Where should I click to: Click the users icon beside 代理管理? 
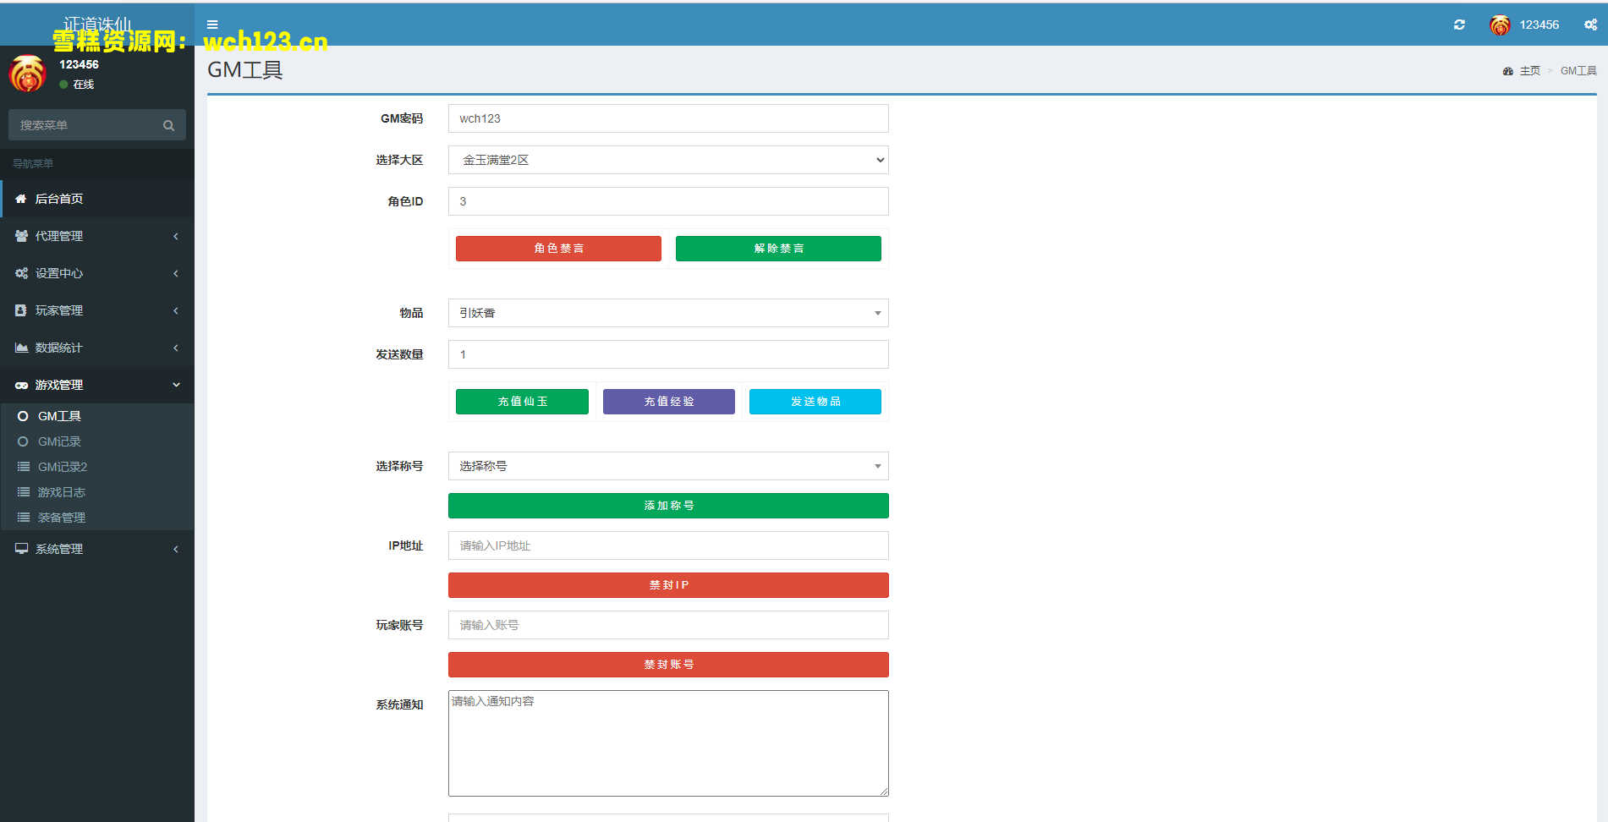click(x=21, y=236)
